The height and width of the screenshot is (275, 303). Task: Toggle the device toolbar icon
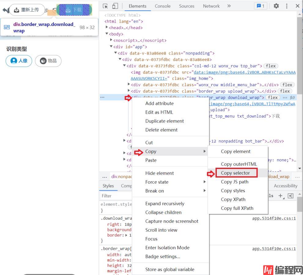point(115,6)
